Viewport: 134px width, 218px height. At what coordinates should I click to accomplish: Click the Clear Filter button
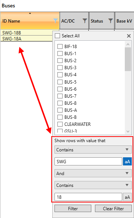(113, 208)
